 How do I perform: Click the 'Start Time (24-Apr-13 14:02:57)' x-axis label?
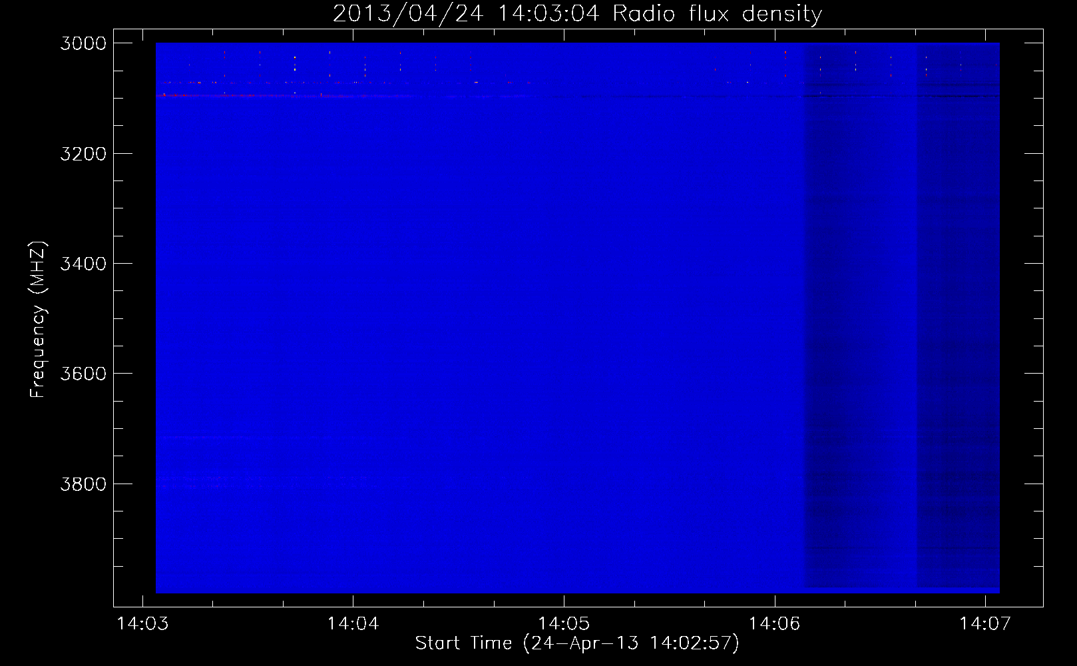pos(577,643)
